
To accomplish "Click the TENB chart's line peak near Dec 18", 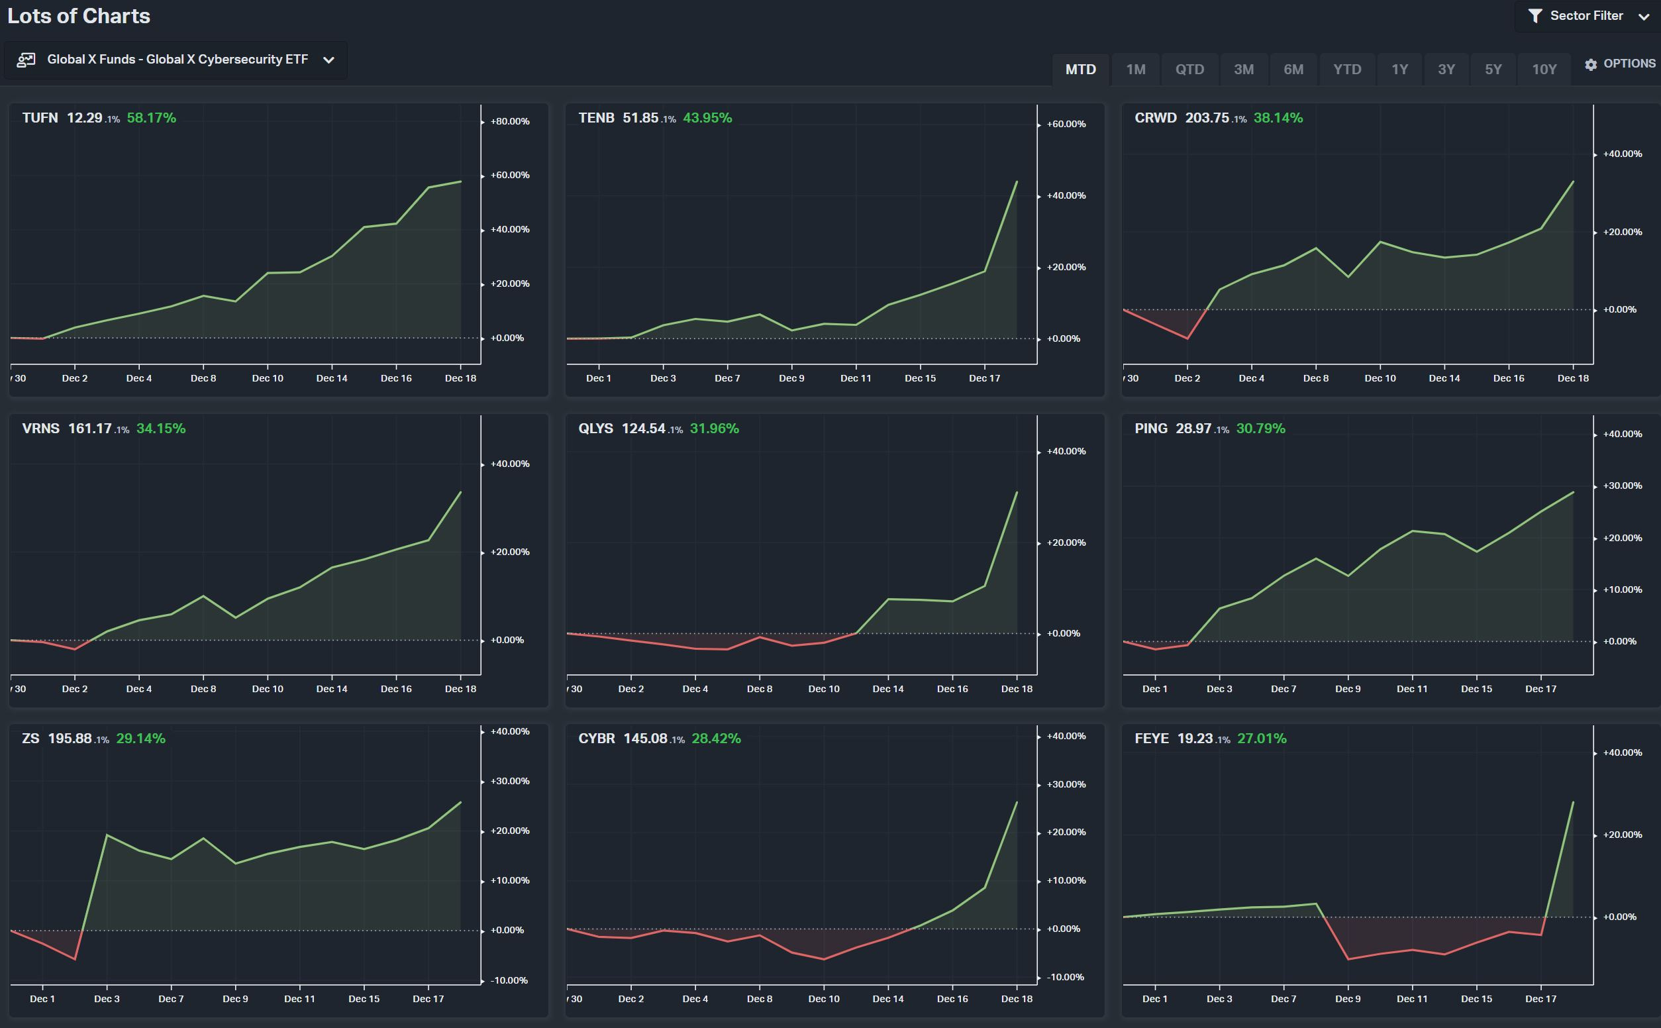I will coord(1017,181).
